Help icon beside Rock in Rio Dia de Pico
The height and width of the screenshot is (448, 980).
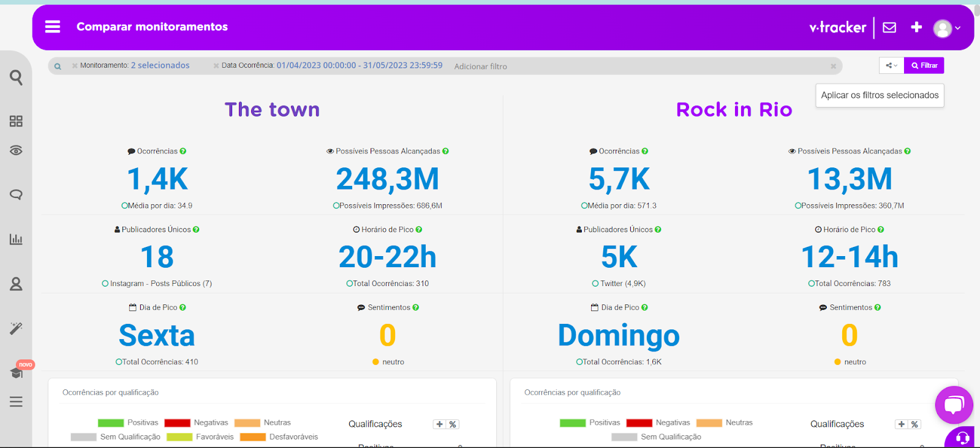[644, 307]
